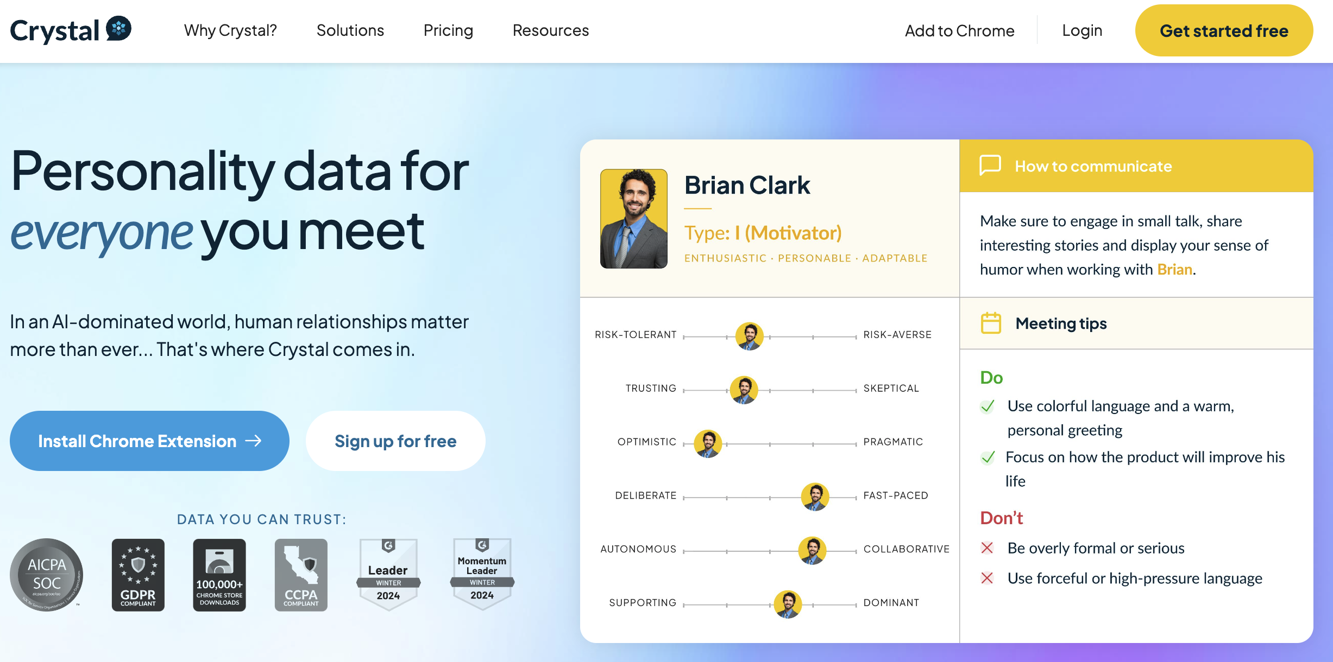Click the Autonomous to Collaborative slider marker
The width and height of the screenshot is (1333, 662).
tap(813, 551)
